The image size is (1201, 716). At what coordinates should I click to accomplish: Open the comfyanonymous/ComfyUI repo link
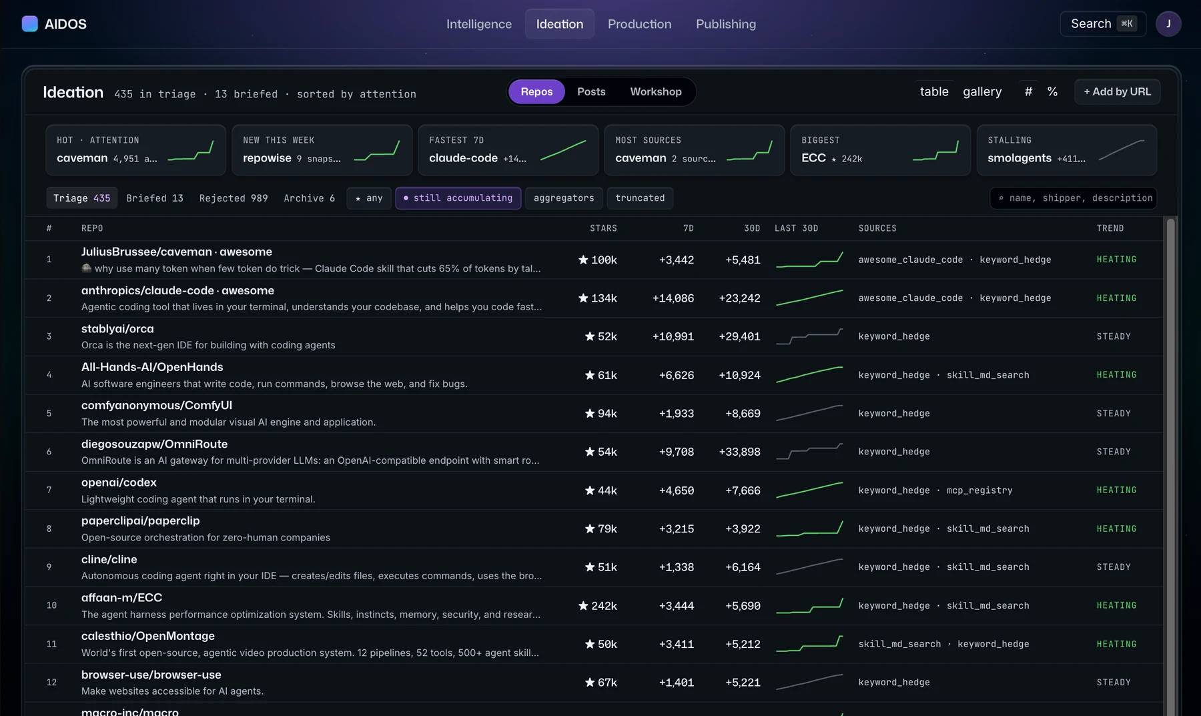(x=157, y=405)
